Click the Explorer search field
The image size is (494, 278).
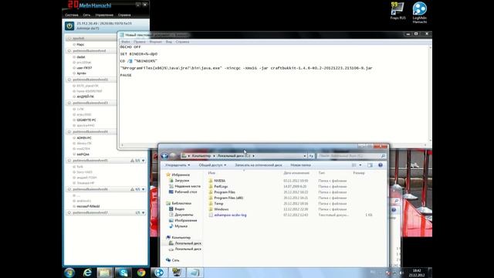[x=351, y=156]
